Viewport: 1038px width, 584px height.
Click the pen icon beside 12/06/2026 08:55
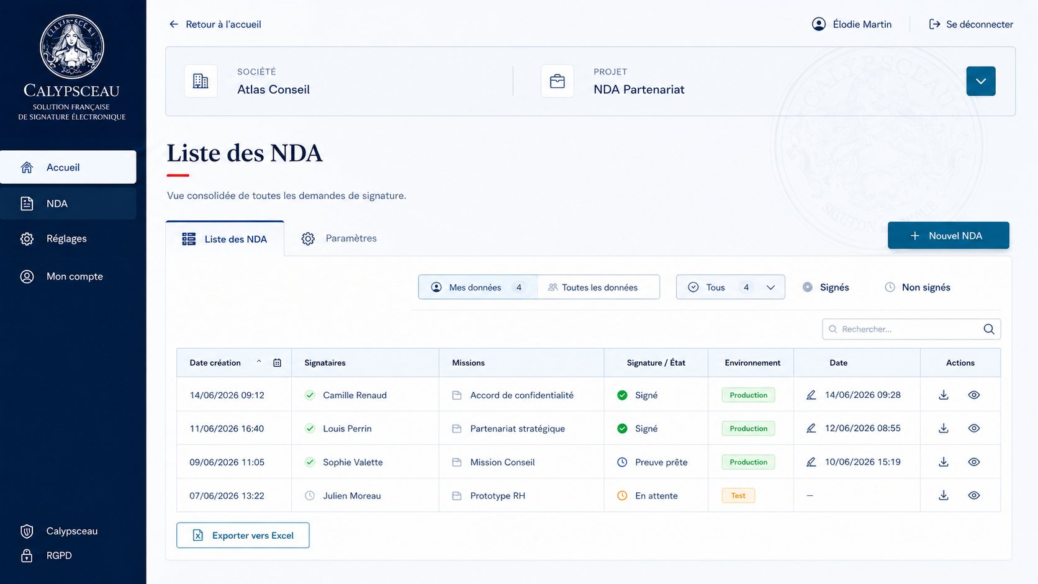(811, 429)
